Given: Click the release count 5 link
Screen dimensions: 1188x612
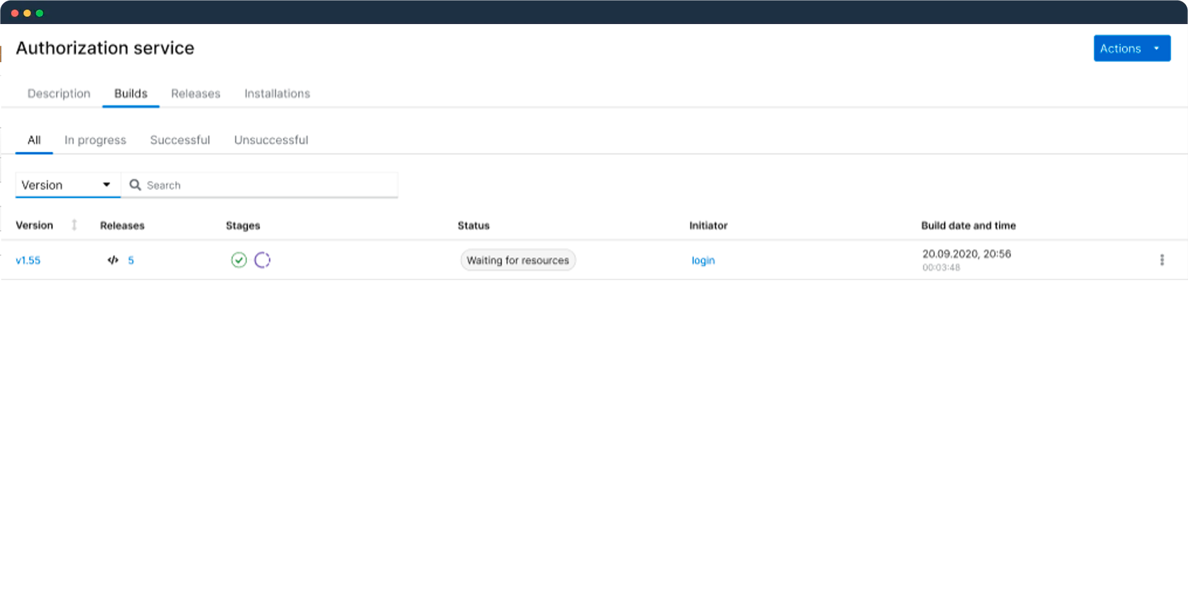Looking at the screenshot, I should pyautogui.click(x=132, y=260).
